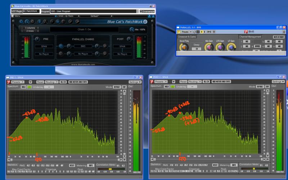Open Presets dropdown in PRE SPAN
The image size is (288, 180).
pos(18,82)
